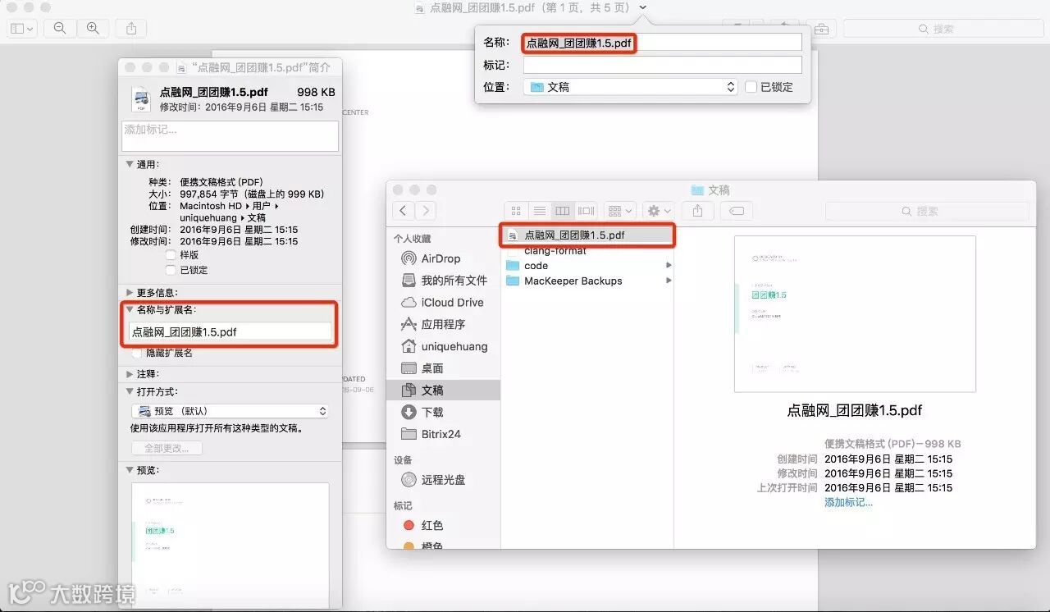Open the sidebar view menu in Preview
This screenshot has height=612, width=1050.
point(21,28)
